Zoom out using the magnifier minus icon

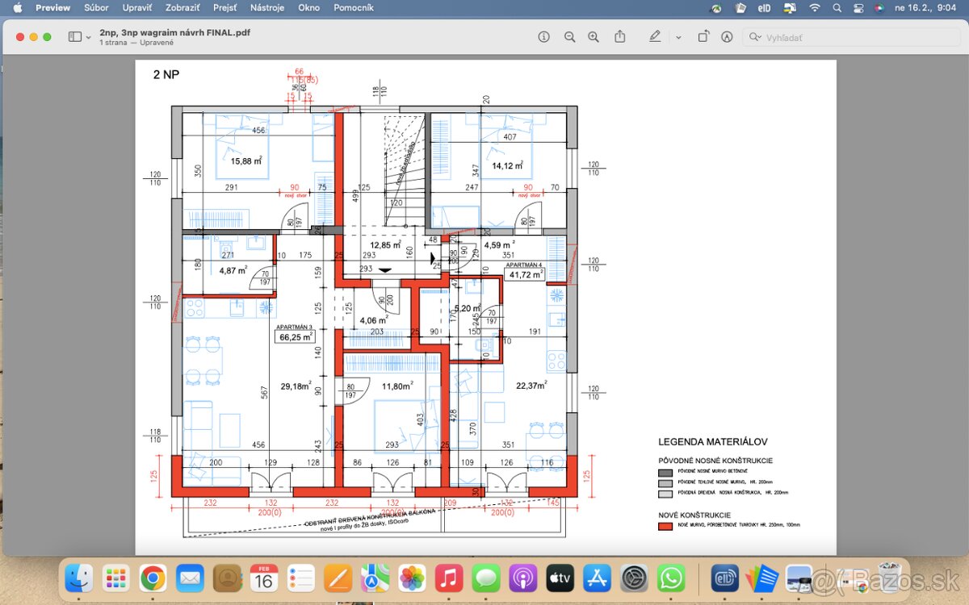[x=569, y=36]
